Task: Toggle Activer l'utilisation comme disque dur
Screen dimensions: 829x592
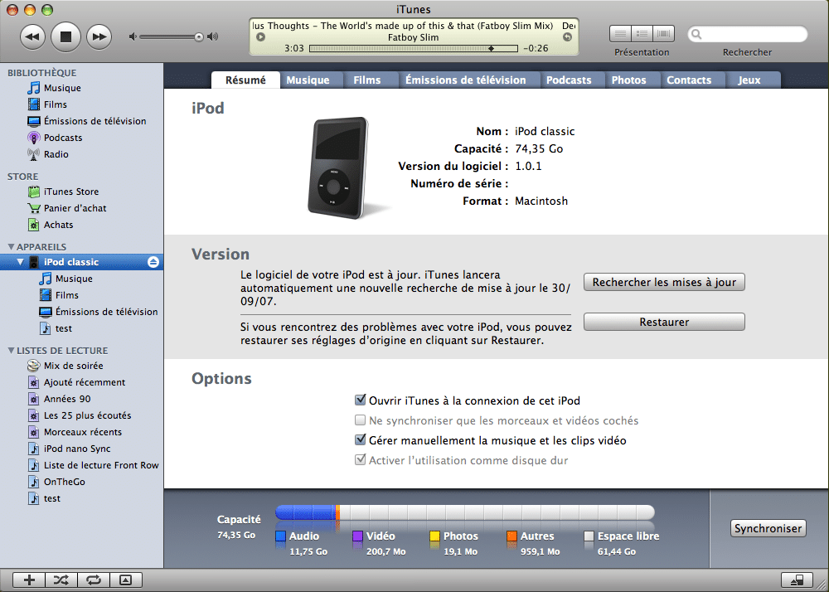Action: click(x=360, y=459)
